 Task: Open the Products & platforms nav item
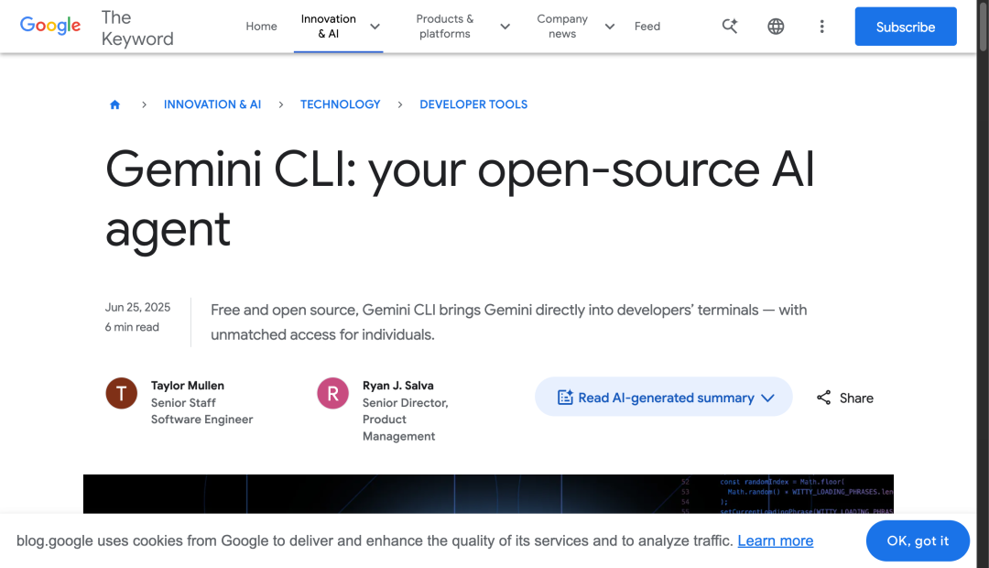[445, 27]
